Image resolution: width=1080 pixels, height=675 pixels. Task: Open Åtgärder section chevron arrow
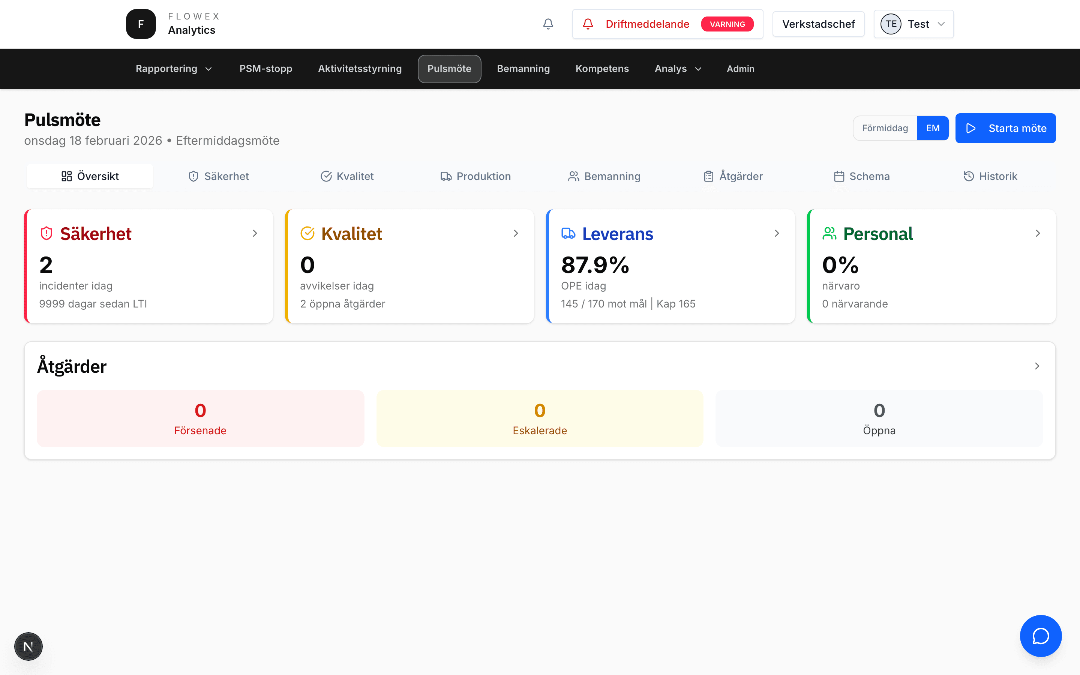(1037, 366)
